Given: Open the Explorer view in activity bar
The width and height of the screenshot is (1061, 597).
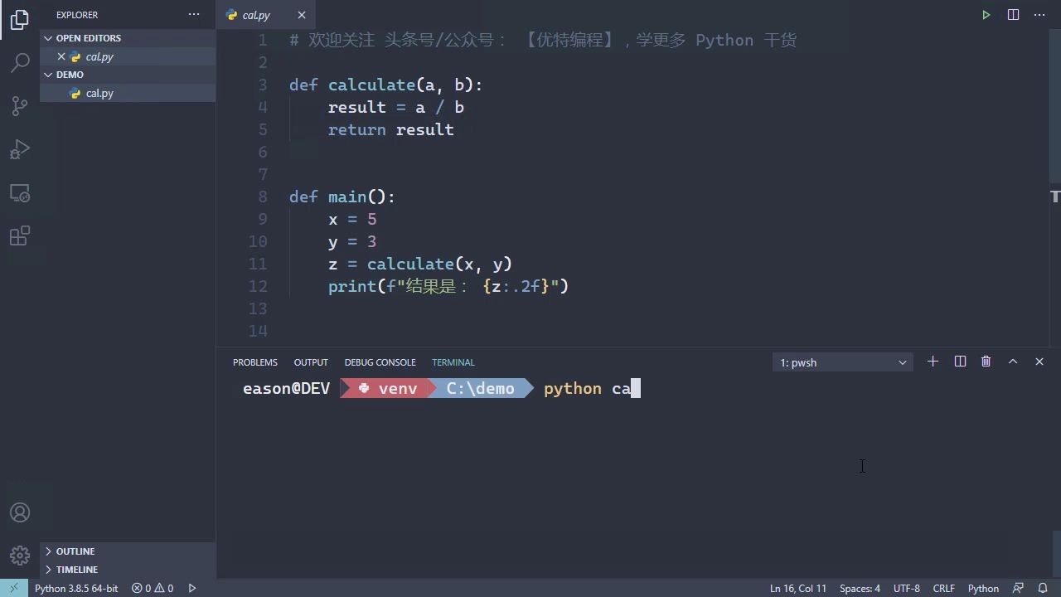Looking at the screenshot, I should [x=20, y=20].
